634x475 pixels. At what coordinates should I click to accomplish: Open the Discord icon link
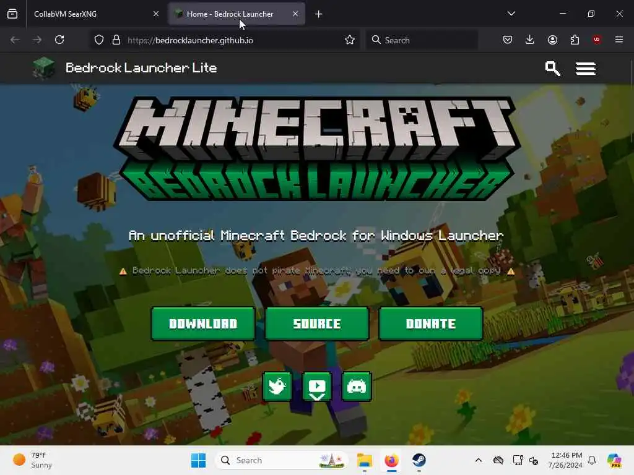tap(356, 387)
